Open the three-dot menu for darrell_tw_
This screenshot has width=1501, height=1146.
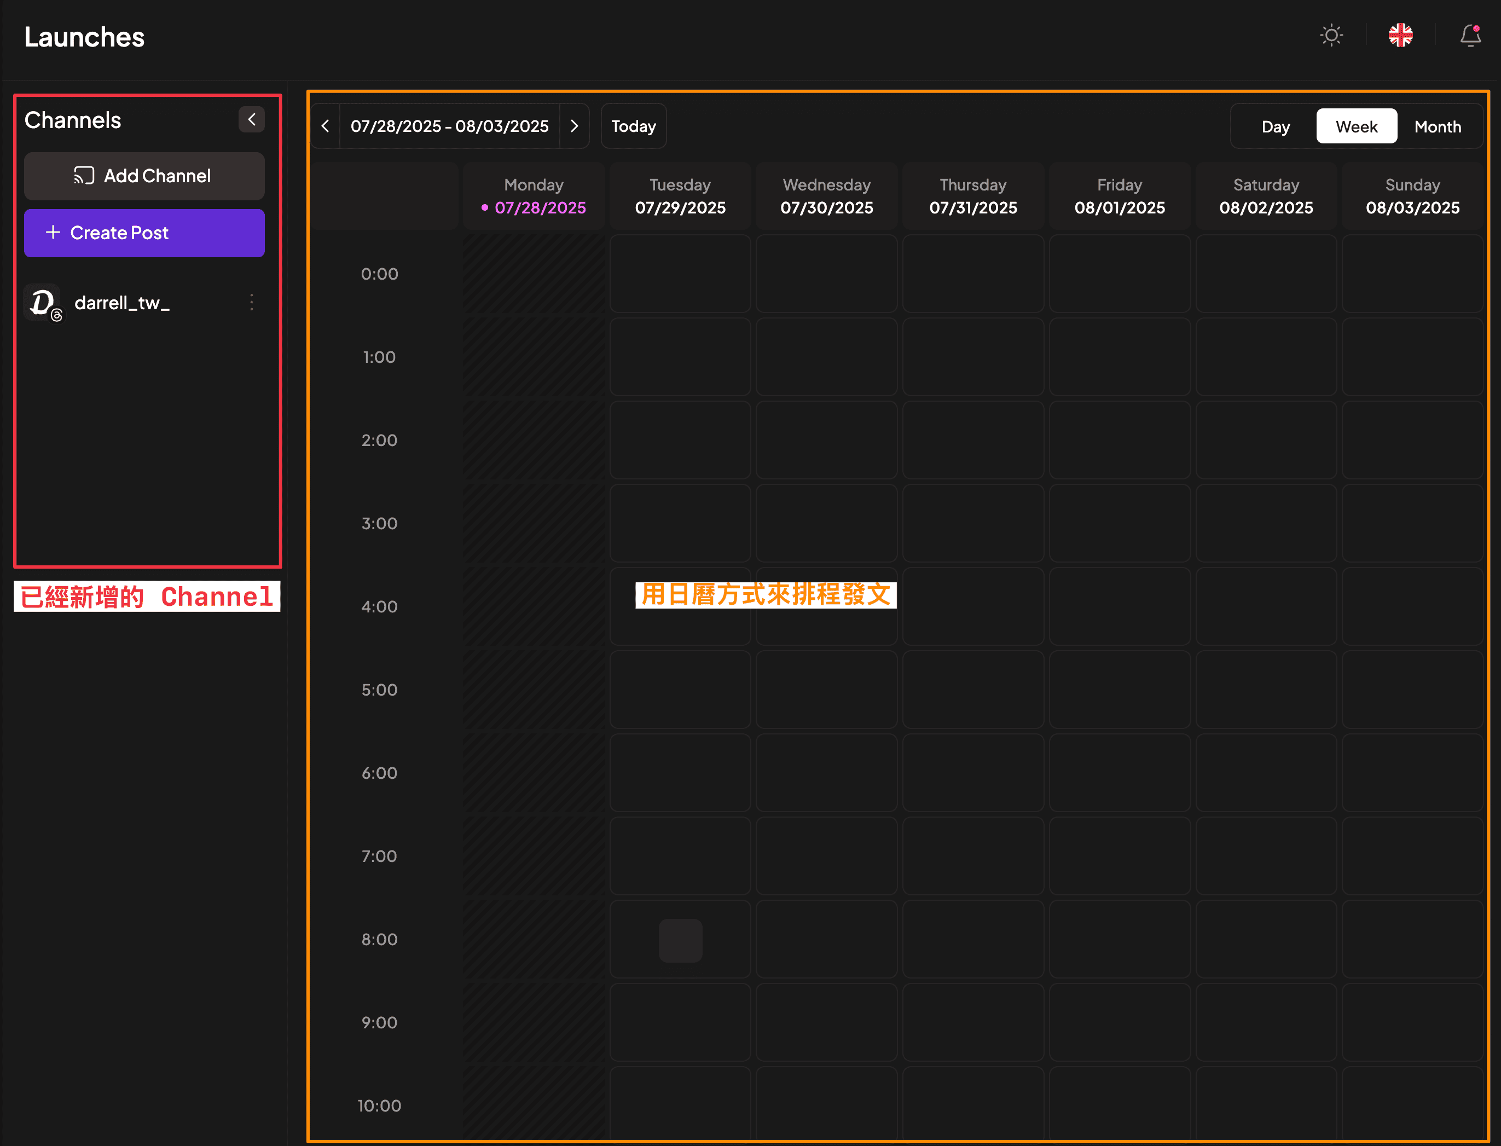252,302
